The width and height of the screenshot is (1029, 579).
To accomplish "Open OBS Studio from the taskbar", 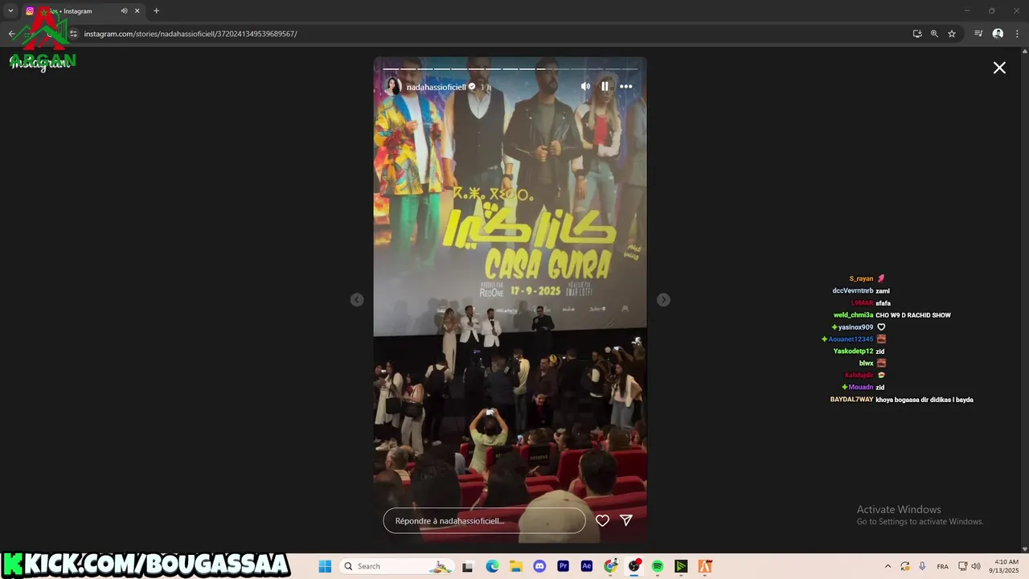I will pyautogui.click(x=634, y=566).
